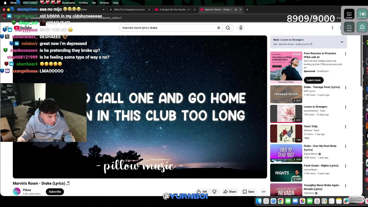Click Learn more on OneStream ad
This screenshot has height=207, width=368.
click(313, 80)
